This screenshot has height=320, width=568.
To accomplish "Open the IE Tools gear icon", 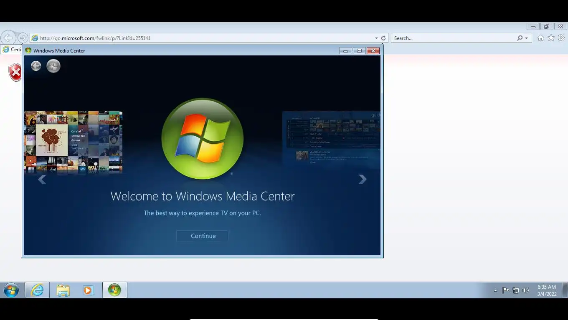I will pos(561,38).
